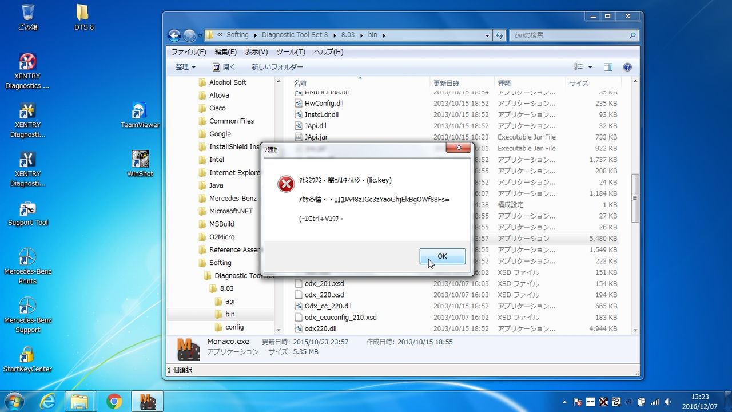
Task: Sort by サイズ column header
Action: point(593,84)
